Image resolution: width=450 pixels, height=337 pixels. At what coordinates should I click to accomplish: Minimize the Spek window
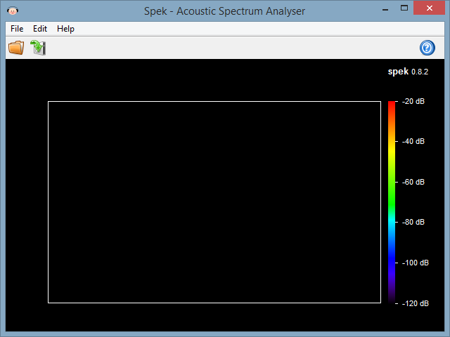pyautogui.click(x=385, y=11)
